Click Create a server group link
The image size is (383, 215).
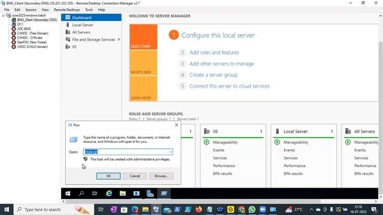pyautogui.click(x=214, y=75)
